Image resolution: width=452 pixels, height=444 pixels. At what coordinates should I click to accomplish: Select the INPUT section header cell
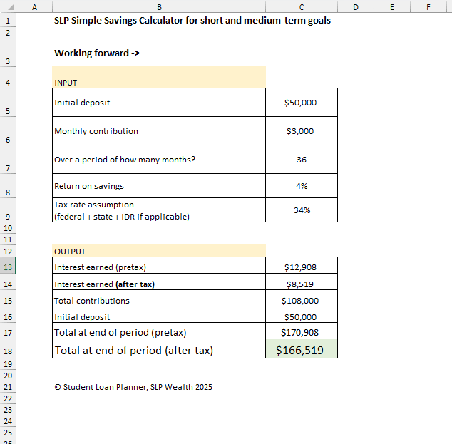[159, 77]
